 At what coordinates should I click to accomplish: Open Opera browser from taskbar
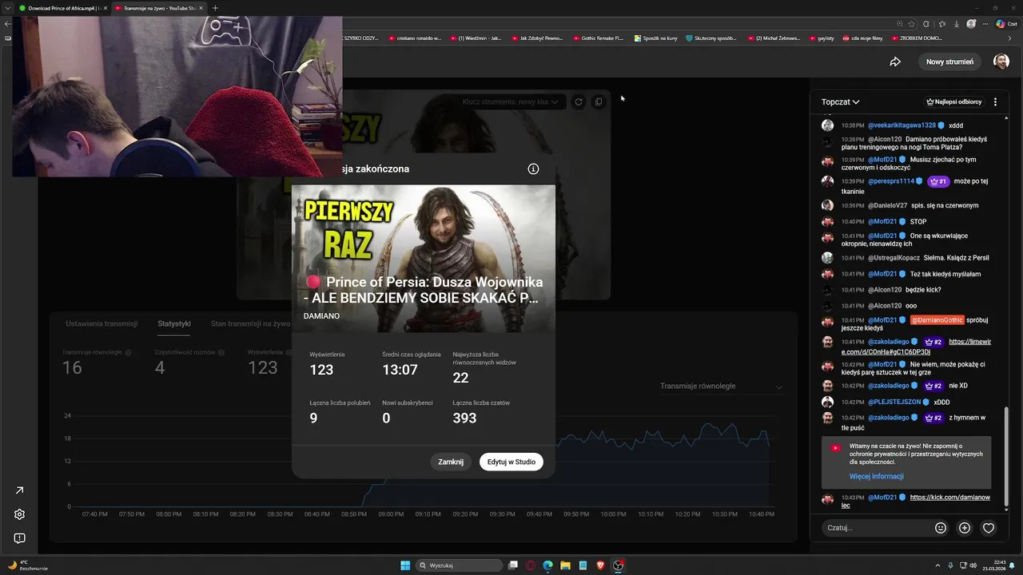[531, 565]
